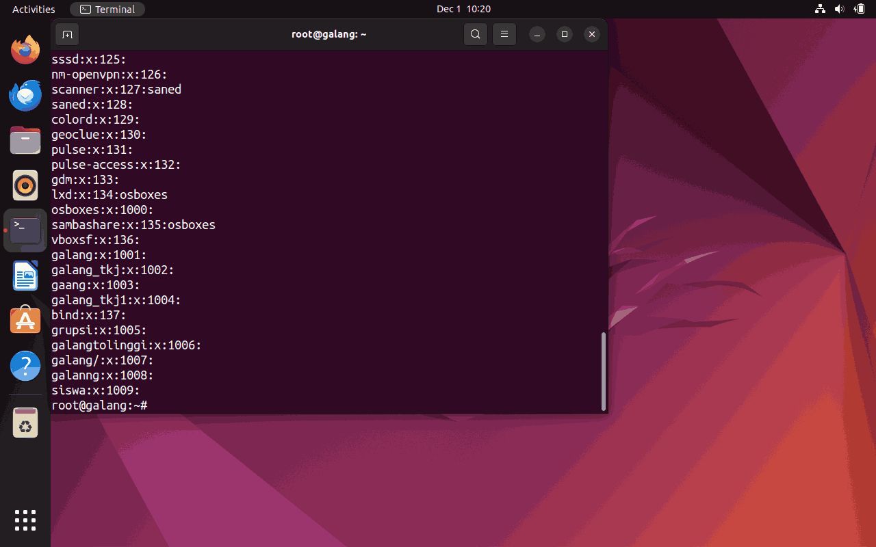Viewport: 876px width, 547px height.
Task: Click the line bind:x:137:
Action: click(89, 315)
